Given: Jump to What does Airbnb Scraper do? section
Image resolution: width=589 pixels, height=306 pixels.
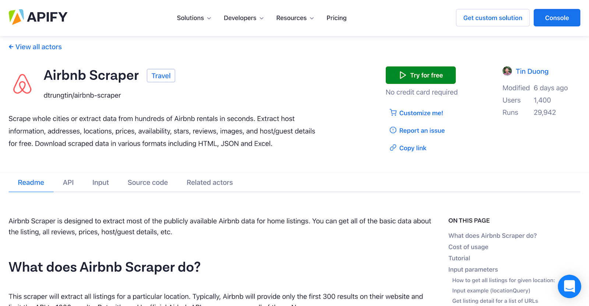Looking at the screenshot, I should [492, 236].
